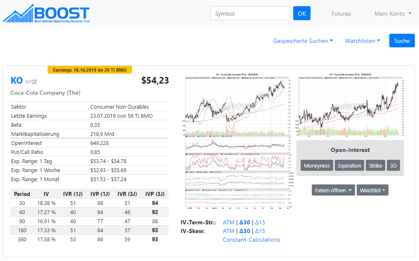Show Open-Interest by Moneyness
This screenshot has width=419, height=261.
[317, 165]
